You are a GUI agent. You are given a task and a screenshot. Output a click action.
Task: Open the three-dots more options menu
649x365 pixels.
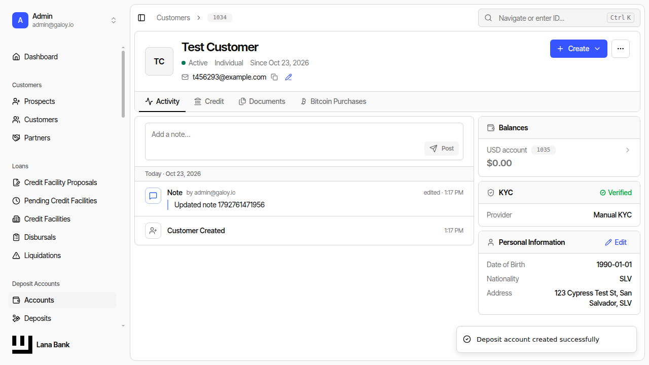[x=621, y=49]
